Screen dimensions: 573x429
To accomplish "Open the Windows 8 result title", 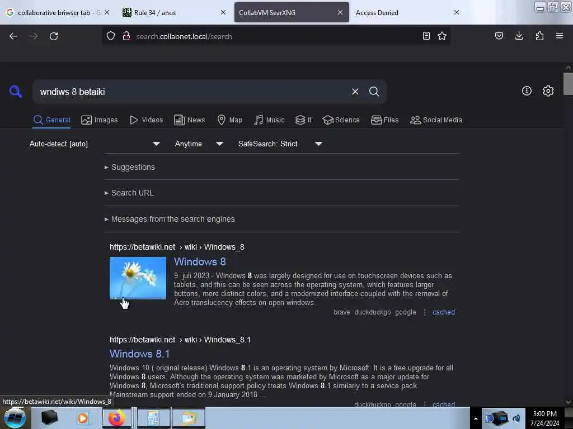I will coord(200,261).
